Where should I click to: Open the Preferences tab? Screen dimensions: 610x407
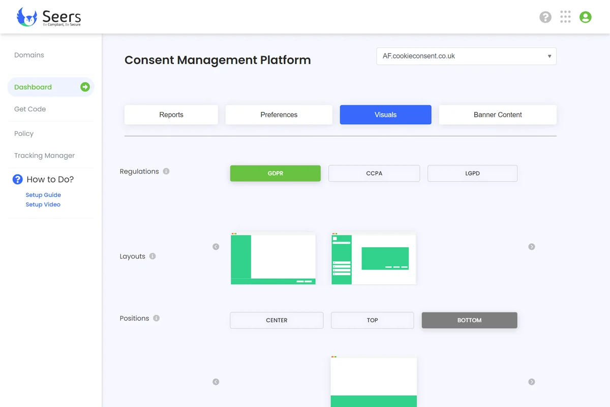click(279, 115)
